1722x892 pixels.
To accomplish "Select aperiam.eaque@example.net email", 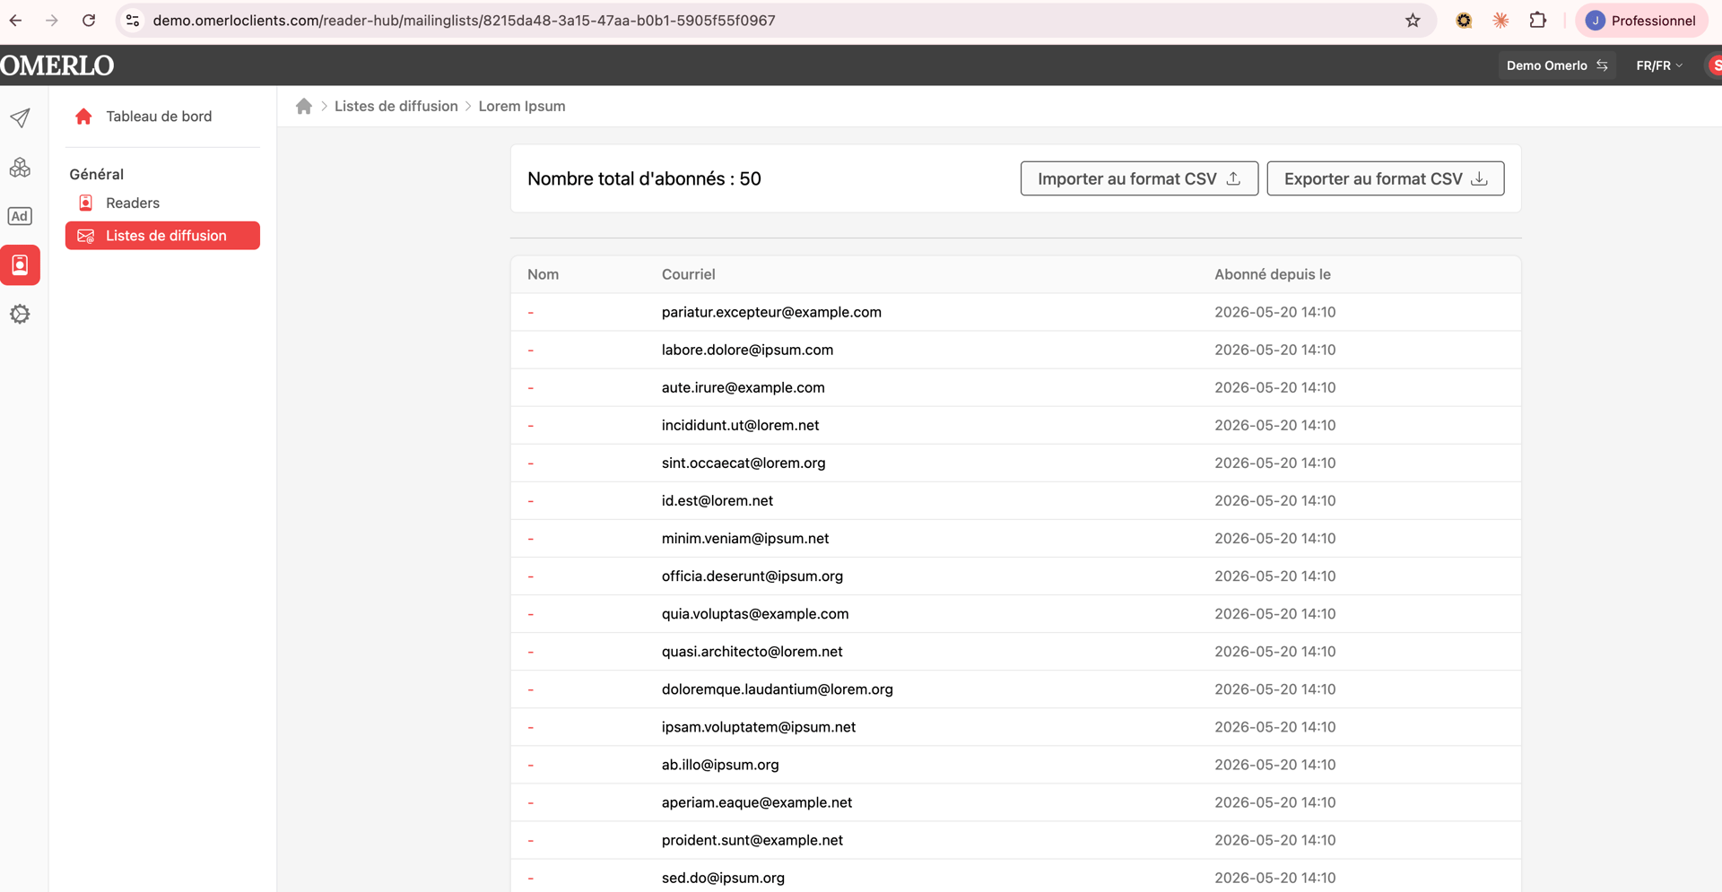I will tap(756, 801).
